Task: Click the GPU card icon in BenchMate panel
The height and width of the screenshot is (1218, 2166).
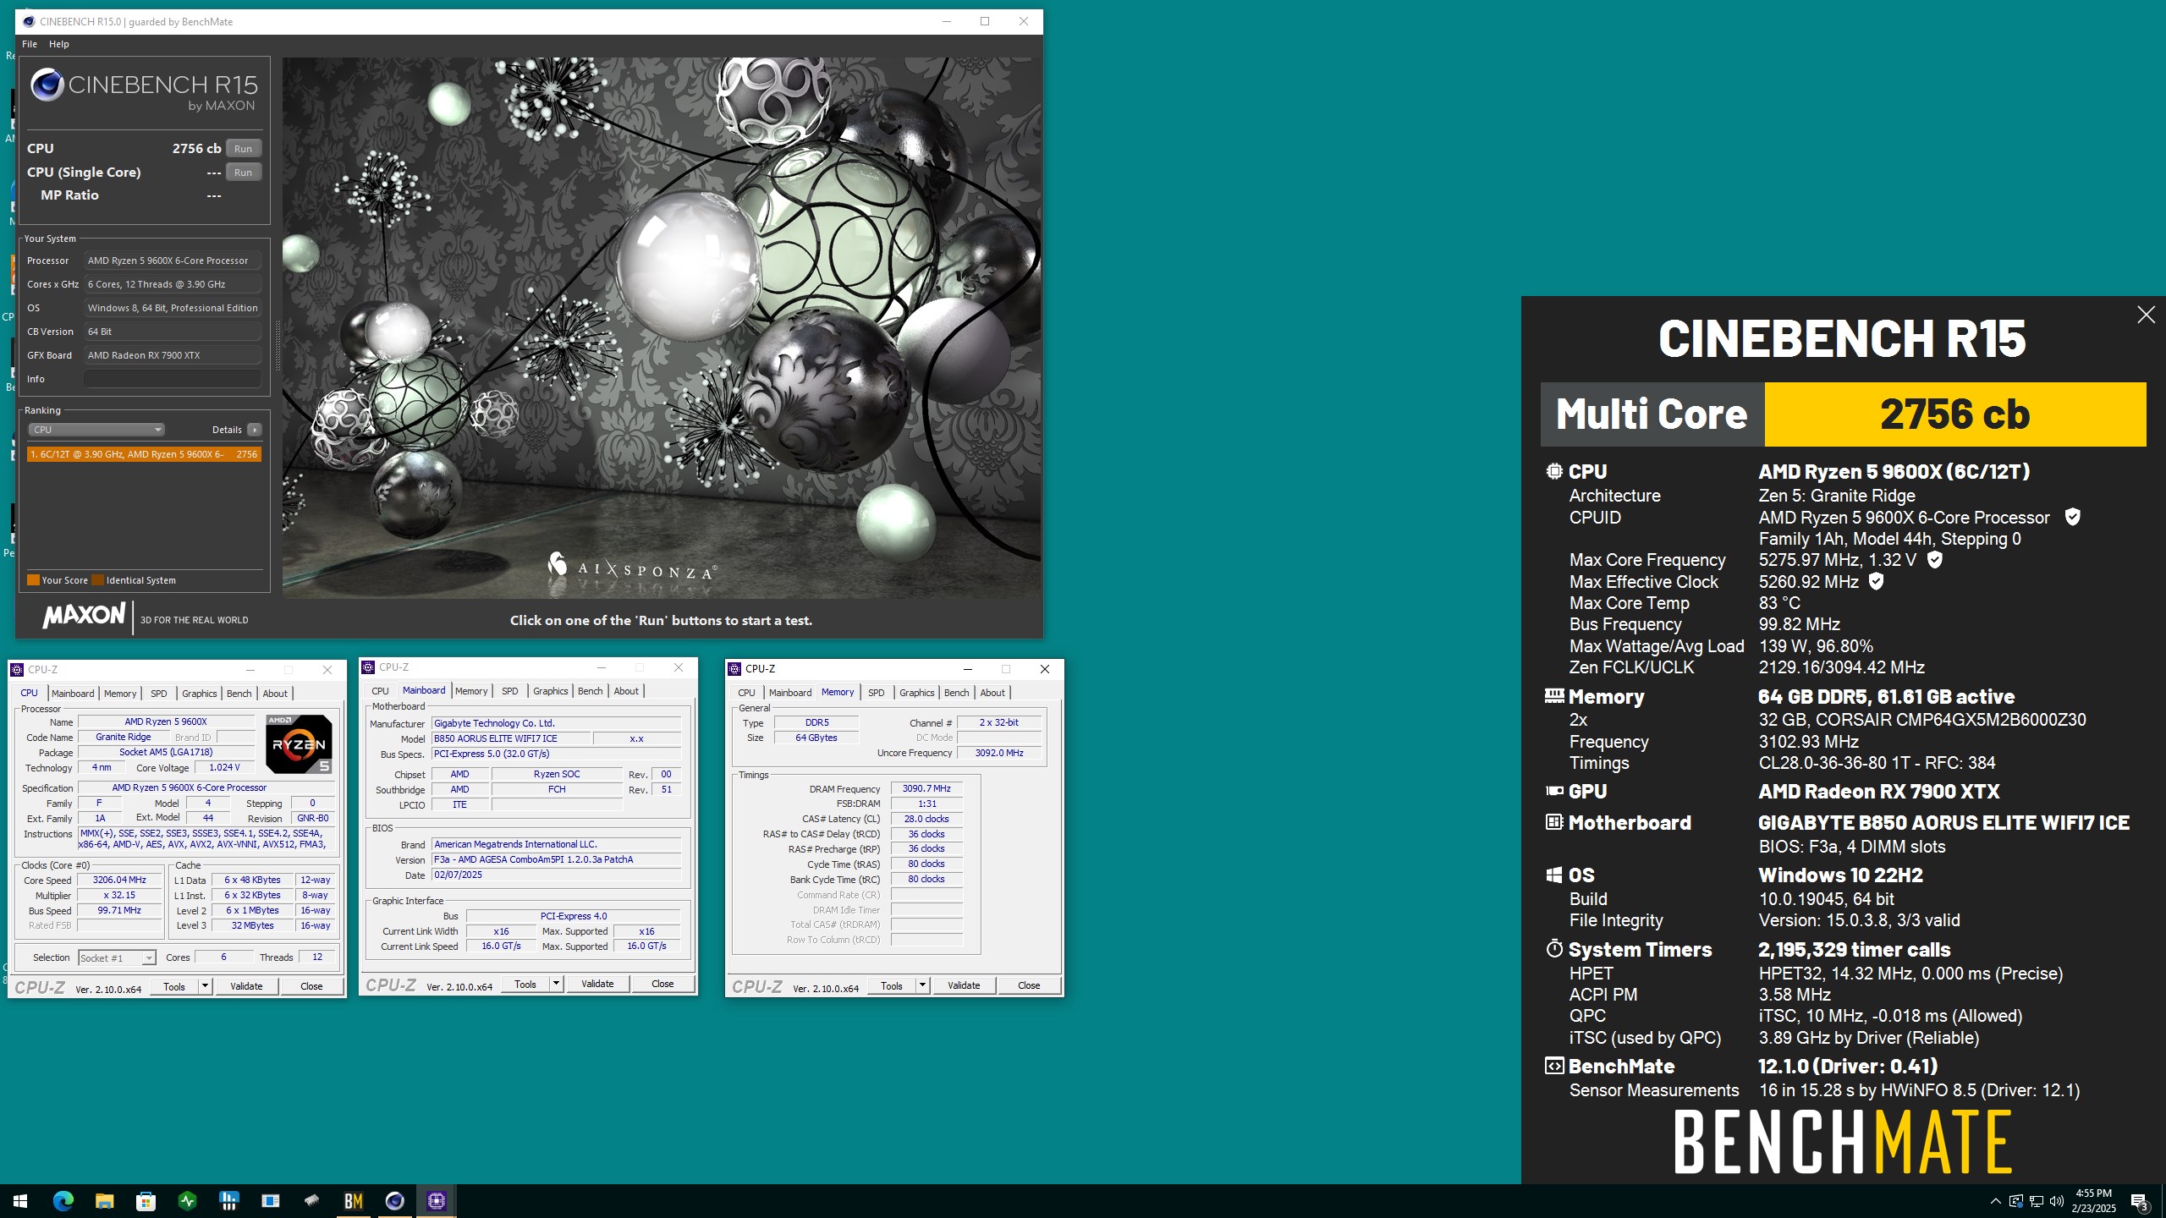Action: click(1554, 791)
